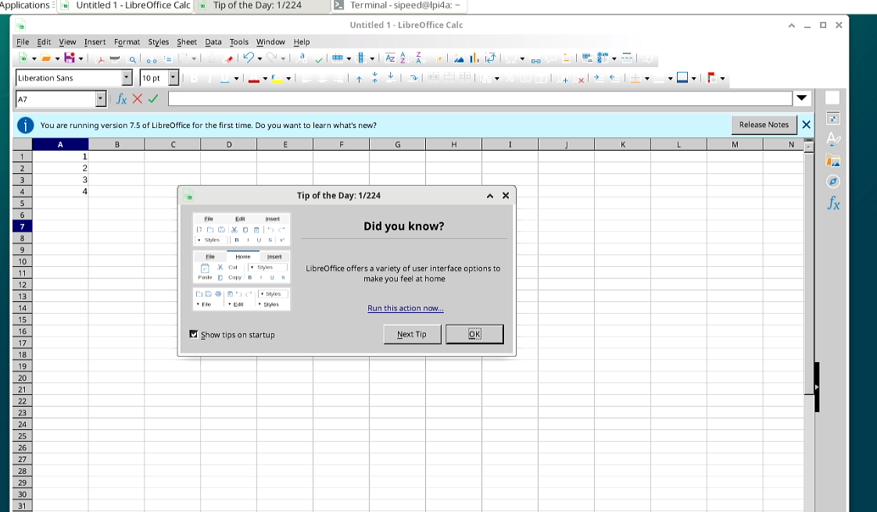Insert Hyperlink chain icon
Screen dimensions: 877x512
click(x=536, y=60)
